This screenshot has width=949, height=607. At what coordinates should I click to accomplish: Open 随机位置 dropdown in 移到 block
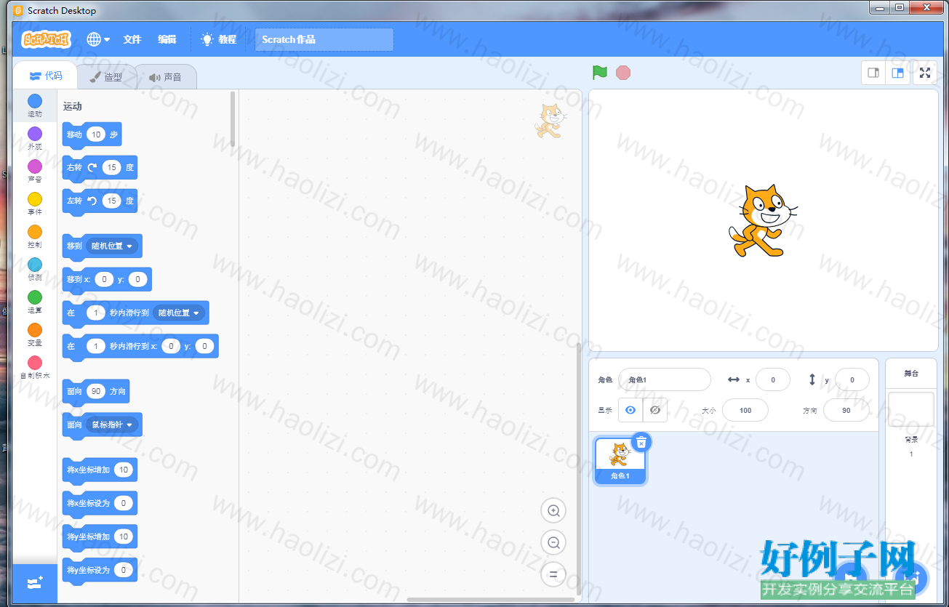[111, 246]
